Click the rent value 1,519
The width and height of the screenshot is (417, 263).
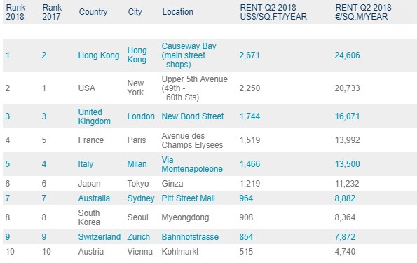249,140
